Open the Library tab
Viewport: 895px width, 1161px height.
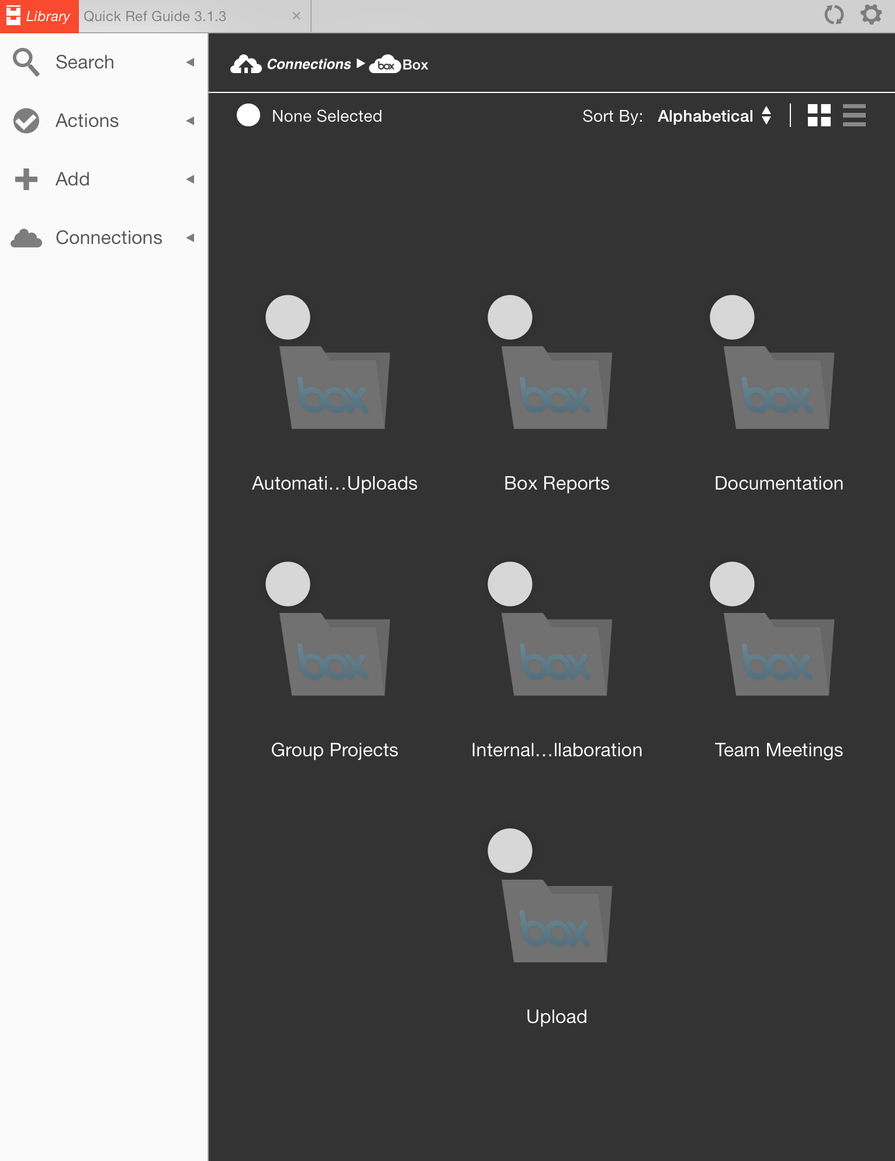(39, 16)
